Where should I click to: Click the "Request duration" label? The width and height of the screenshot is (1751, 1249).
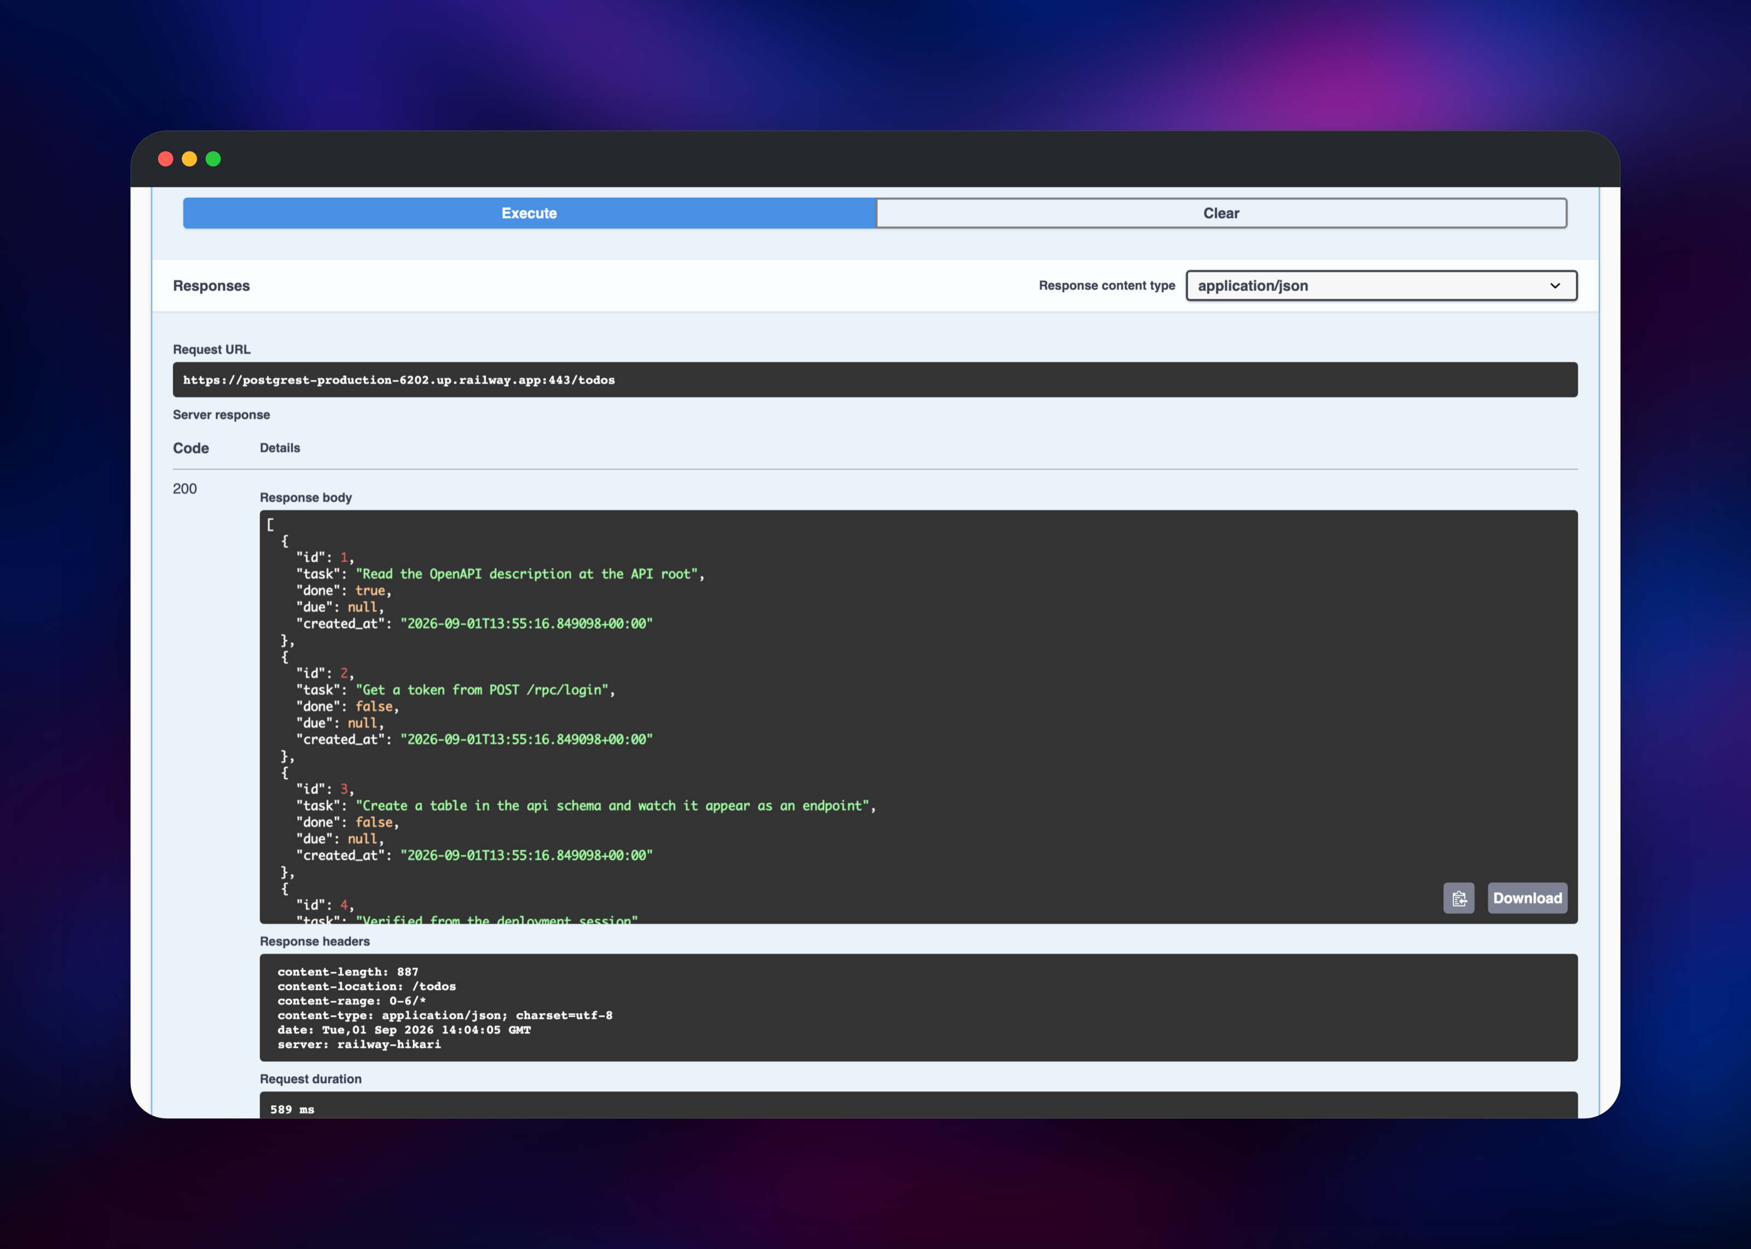coord(311,1079)
